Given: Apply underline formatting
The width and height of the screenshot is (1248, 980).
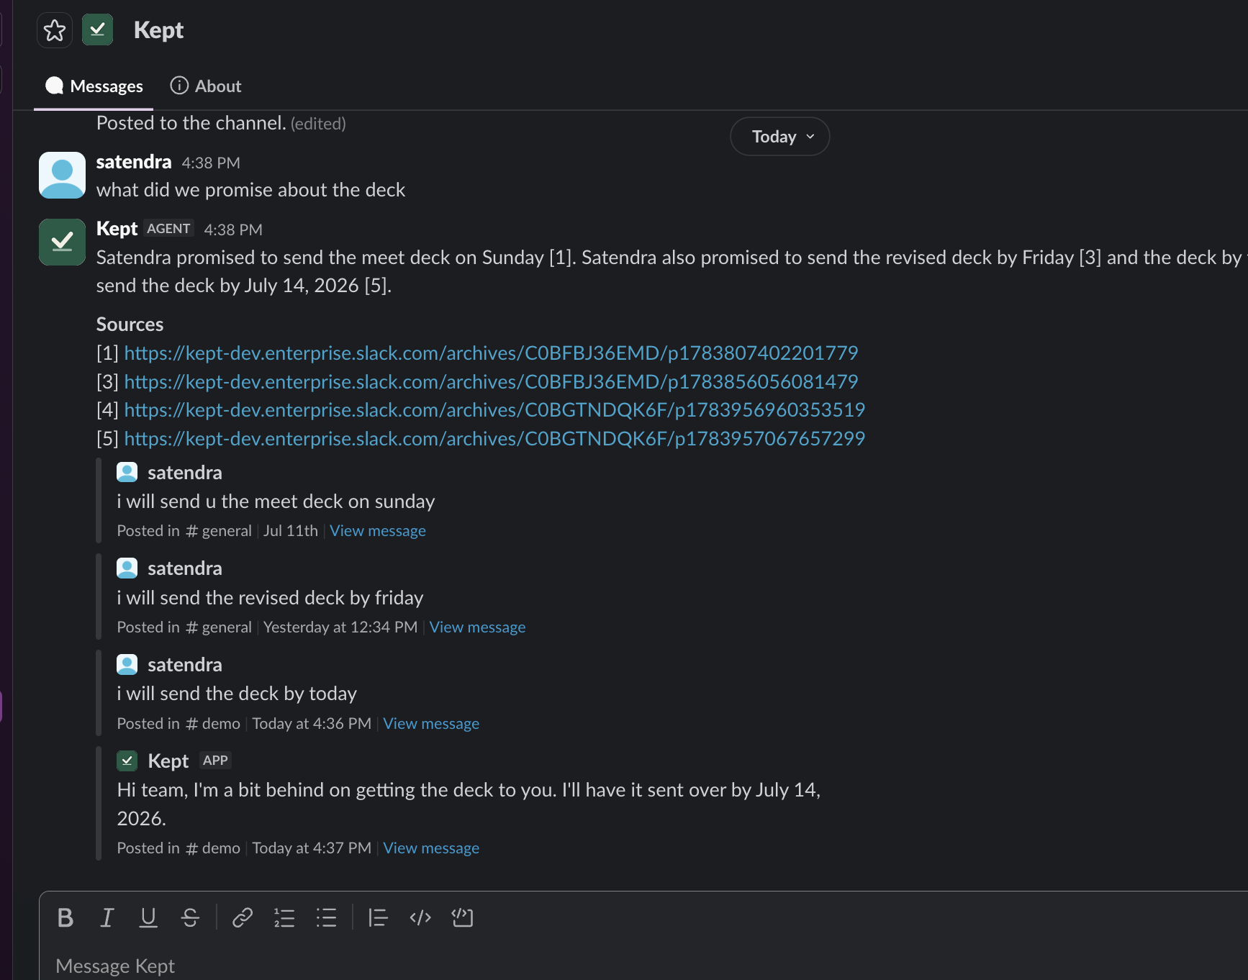Looking at the screenshot, I should [x=148, y=917].
